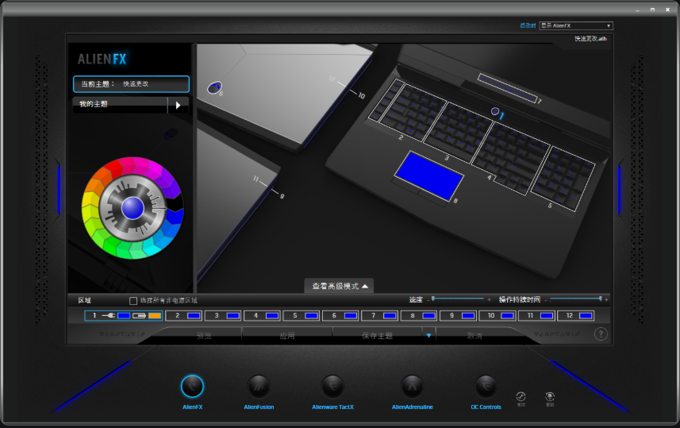This screenshot has width=680, height=428.
Task: Open the AlienFX startup display dropdown
Action: coord(576,25)
